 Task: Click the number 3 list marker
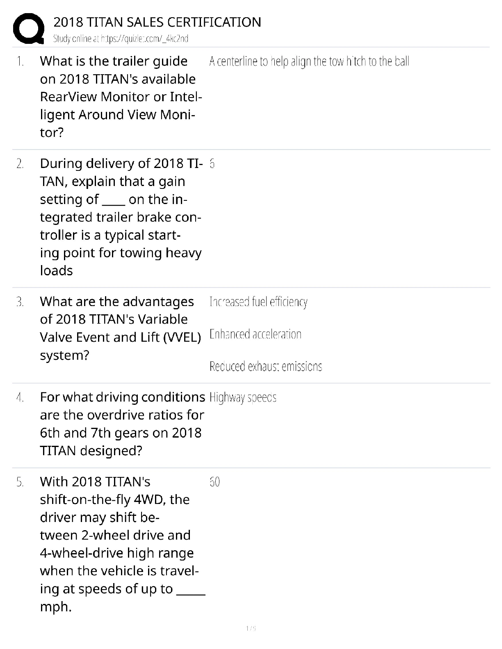point(20,302)
